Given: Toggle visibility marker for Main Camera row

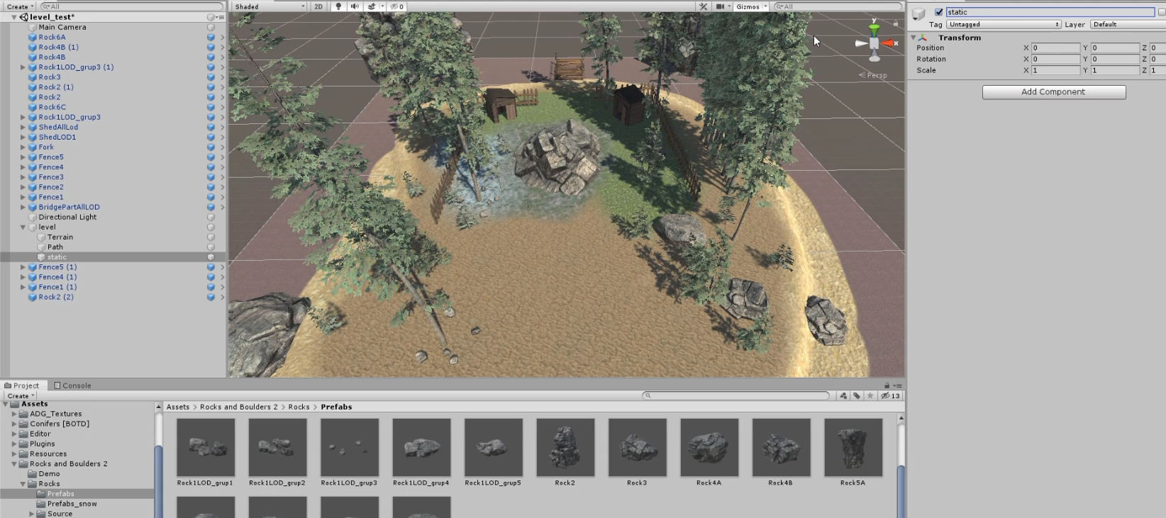Looking at the screenshot, I should click(211, 28).
